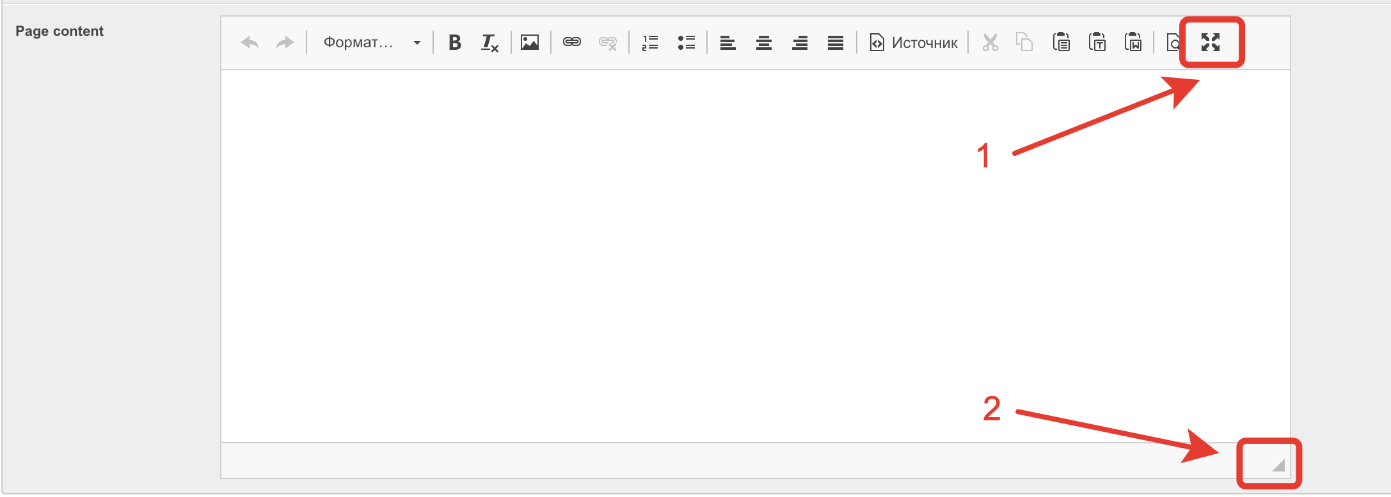Justify the text alignment

pos(835,43)
